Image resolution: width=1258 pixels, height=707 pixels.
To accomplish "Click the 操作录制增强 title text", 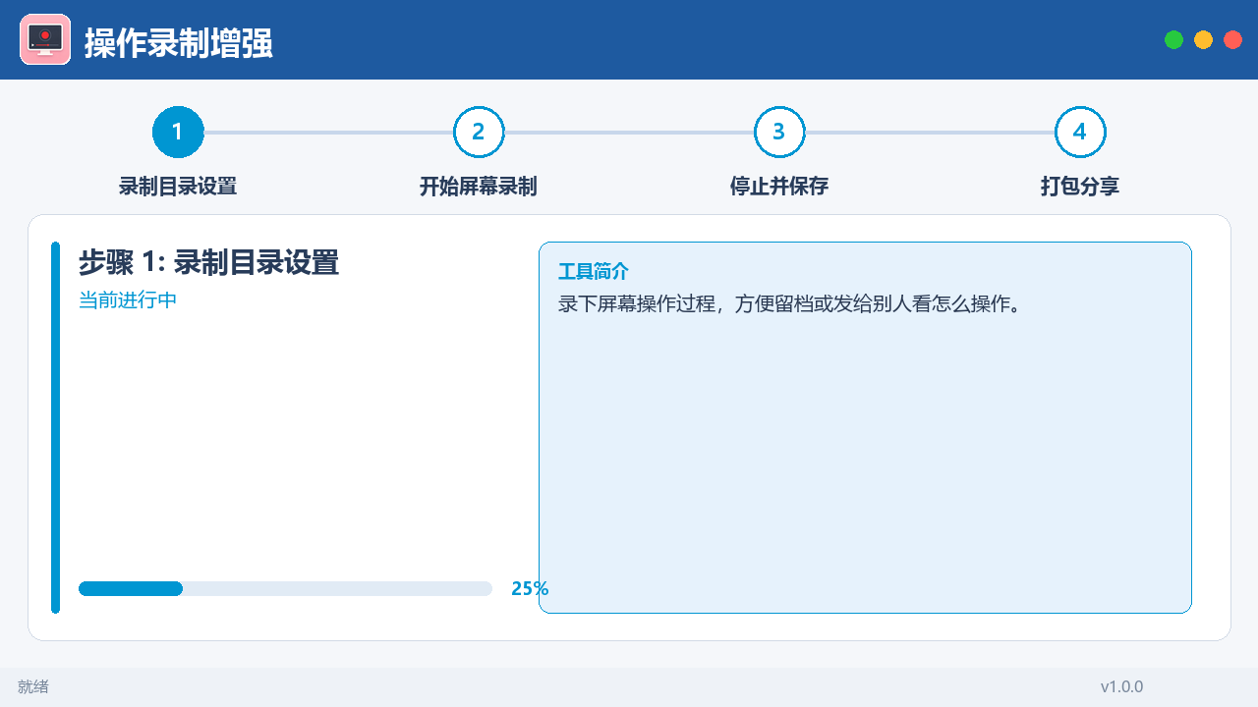I will coord(179,43).
